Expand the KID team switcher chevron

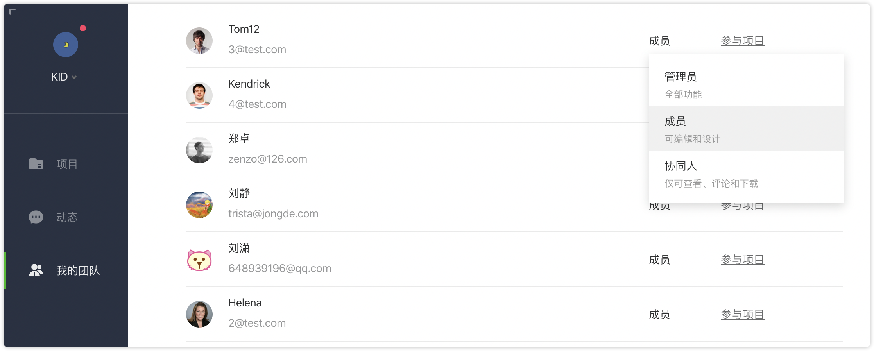[74, 77]
